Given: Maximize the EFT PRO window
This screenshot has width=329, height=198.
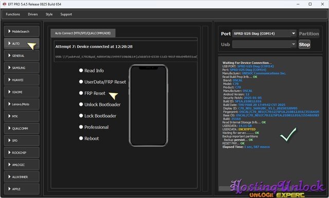Looking at the screenshot, I should click(310, 4).
